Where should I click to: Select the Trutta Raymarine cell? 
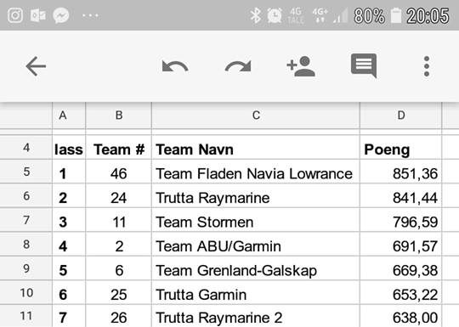pyautogui.click(x=256, y=196)
